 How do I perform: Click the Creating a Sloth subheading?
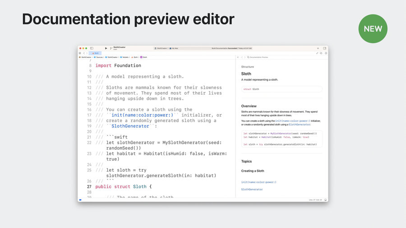253,171
